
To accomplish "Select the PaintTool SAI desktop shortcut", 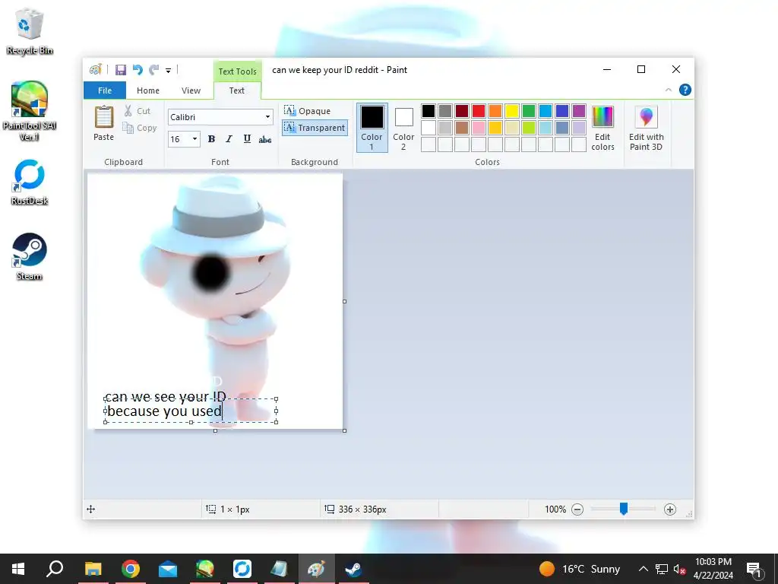I will [x=30, y=111].
